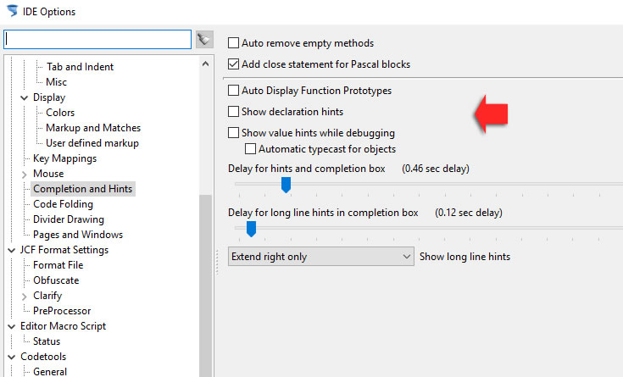This screenshot has height=377, width=623.
Task: Enable Show value hints while debugging
Action: coord(233,133)
